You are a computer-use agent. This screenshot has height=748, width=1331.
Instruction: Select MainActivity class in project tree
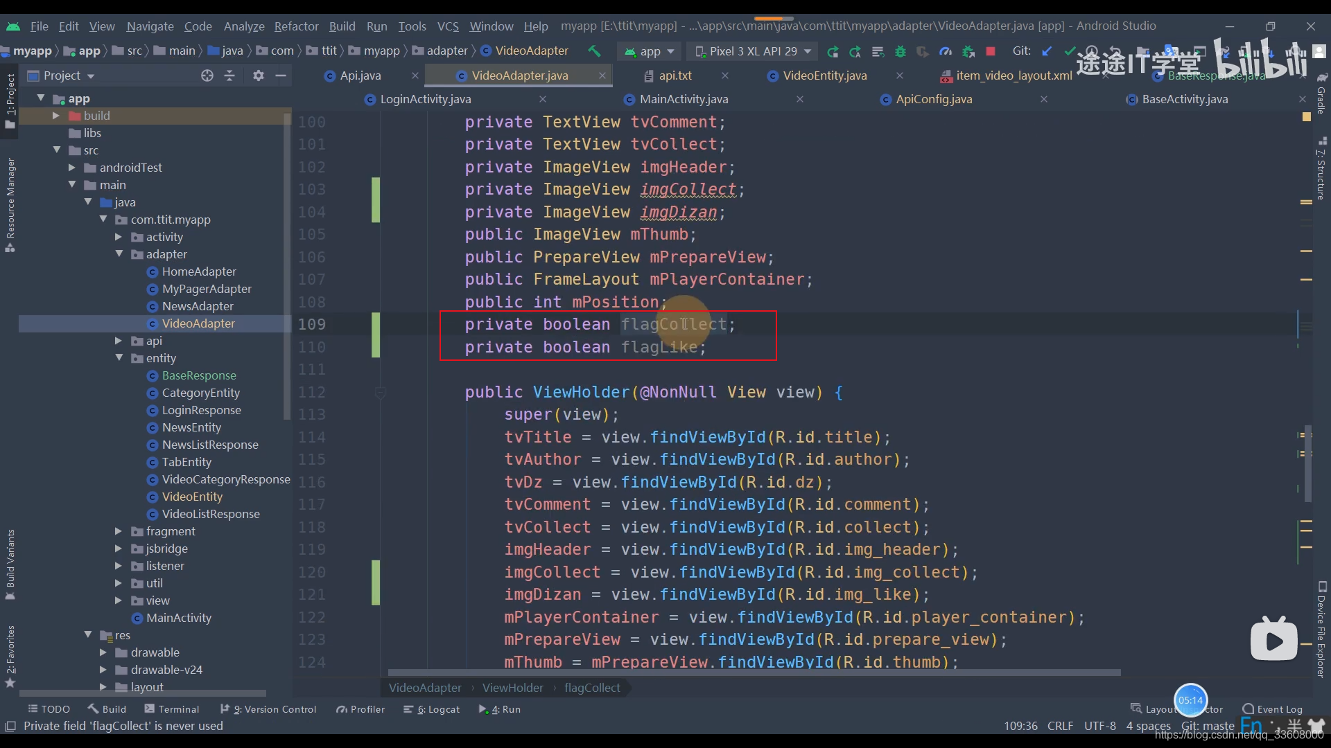(x=178, y=618)
